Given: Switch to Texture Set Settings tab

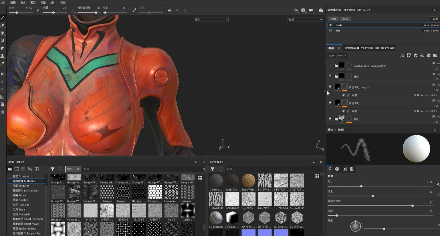Looking at the screenshot, I should coord(370,48).
